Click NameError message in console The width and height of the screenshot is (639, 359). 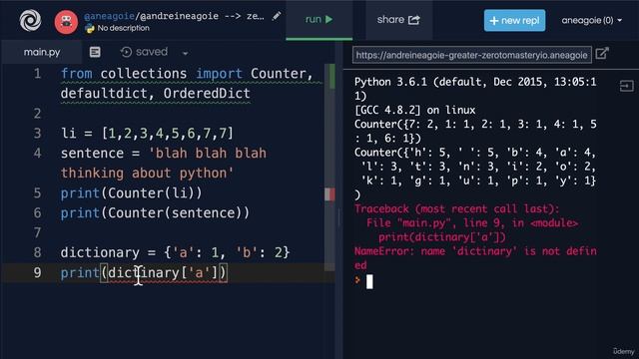475,258
